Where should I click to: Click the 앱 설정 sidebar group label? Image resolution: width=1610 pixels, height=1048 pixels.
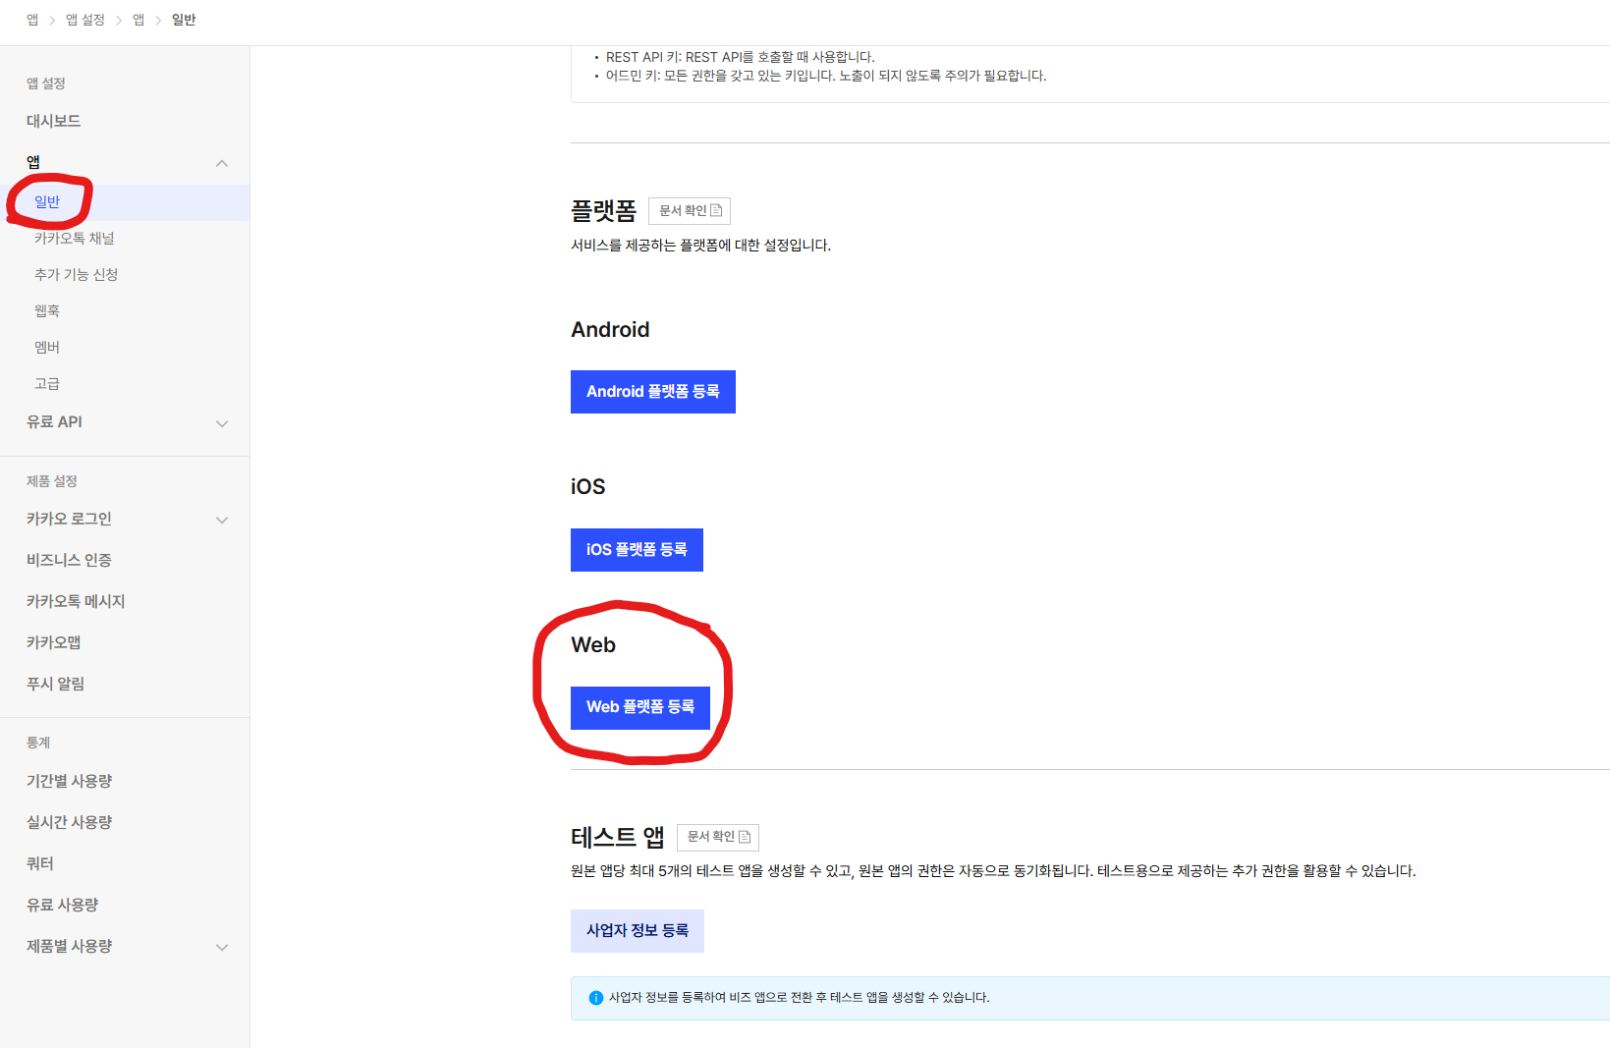[46, 83]
